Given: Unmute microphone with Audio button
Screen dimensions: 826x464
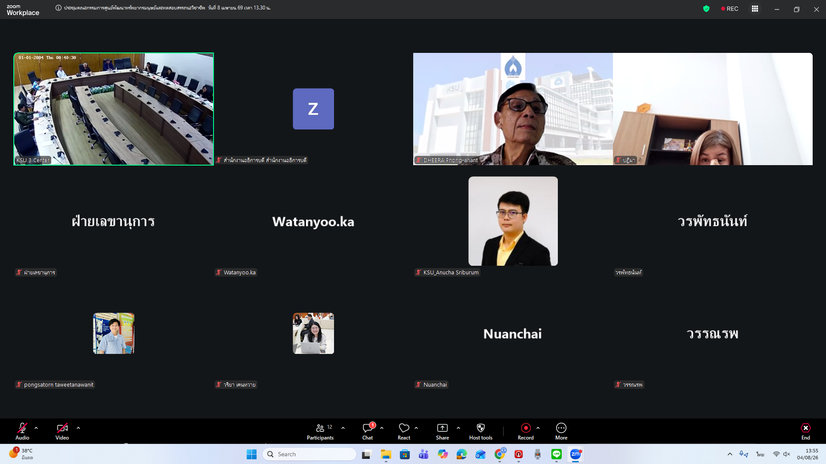Looking at the screenshot, I should [x=22, y=431].
